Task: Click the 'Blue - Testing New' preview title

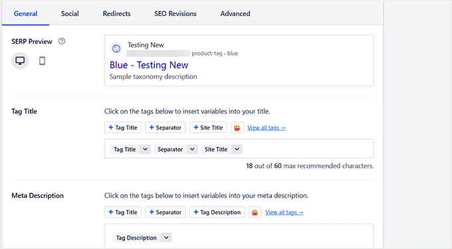Action: [x=149, y=65]
